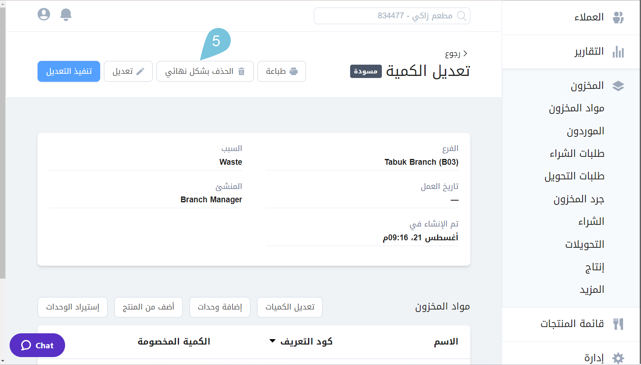Viewport: 641px width, 365px height.
Task: Open the notifications bell
Action: click(66, 15)
